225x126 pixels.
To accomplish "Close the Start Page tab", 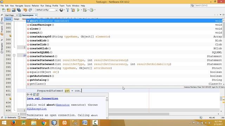I will (17, 15).
